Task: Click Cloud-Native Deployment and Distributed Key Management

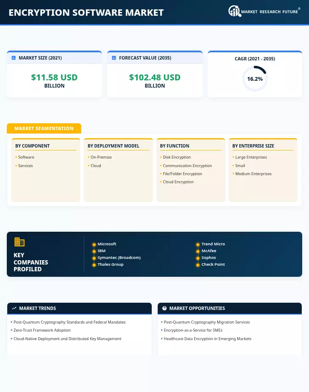Action: [x=67, y=339]
